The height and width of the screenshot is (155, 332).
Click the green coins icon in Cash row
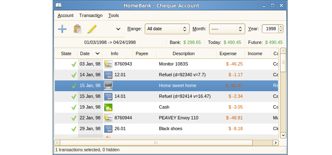tap(108, 107)
